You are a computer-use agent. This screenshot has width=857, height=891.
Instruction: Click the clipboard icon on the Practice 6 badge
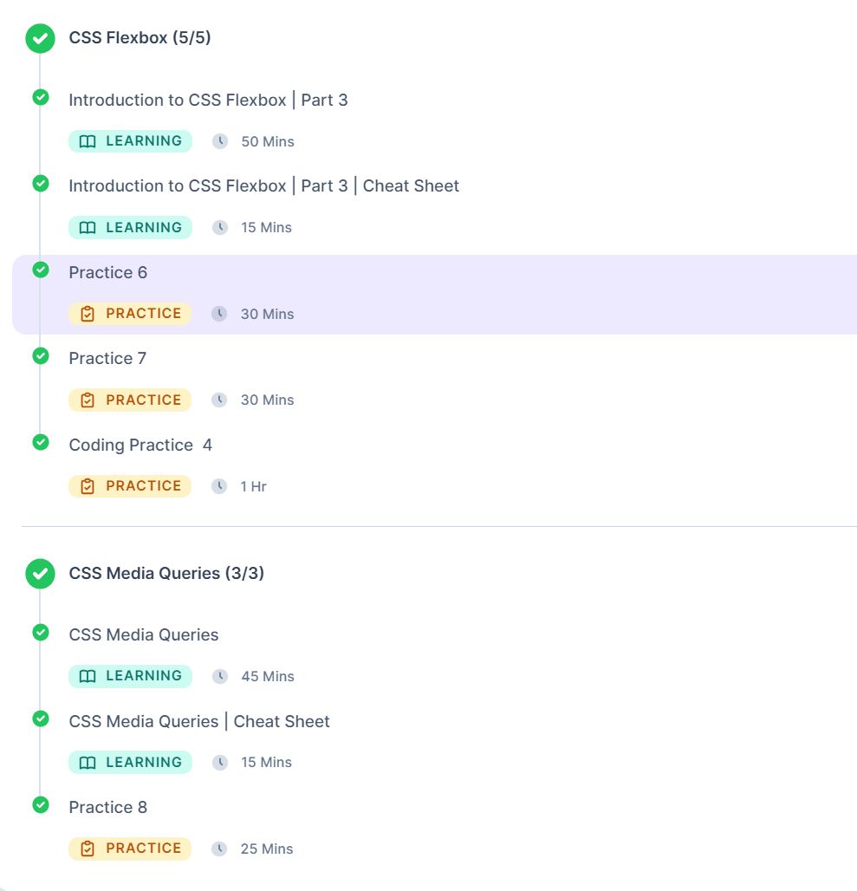88,314
